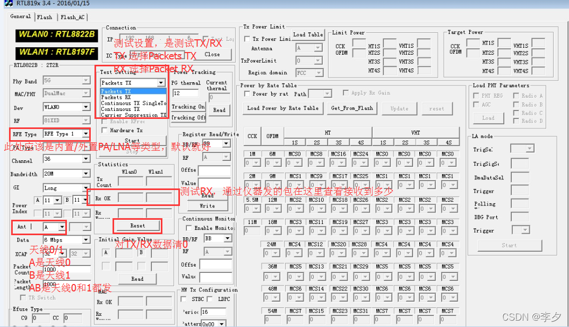
Task: Click the Tracking On button
Action: click(x=188, y=107)
